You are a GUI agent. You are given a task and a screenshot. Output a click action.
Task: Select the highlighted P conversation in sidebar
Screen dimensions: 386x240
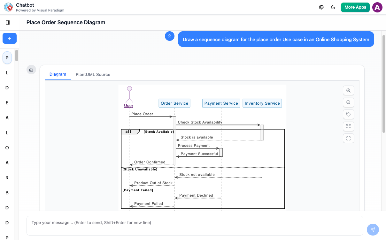(x=7, y=57)
